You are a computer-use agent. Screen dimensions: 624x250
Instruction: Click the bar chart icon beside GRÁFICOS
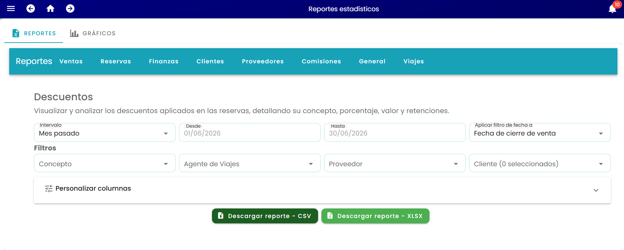[x=74, y=33]
